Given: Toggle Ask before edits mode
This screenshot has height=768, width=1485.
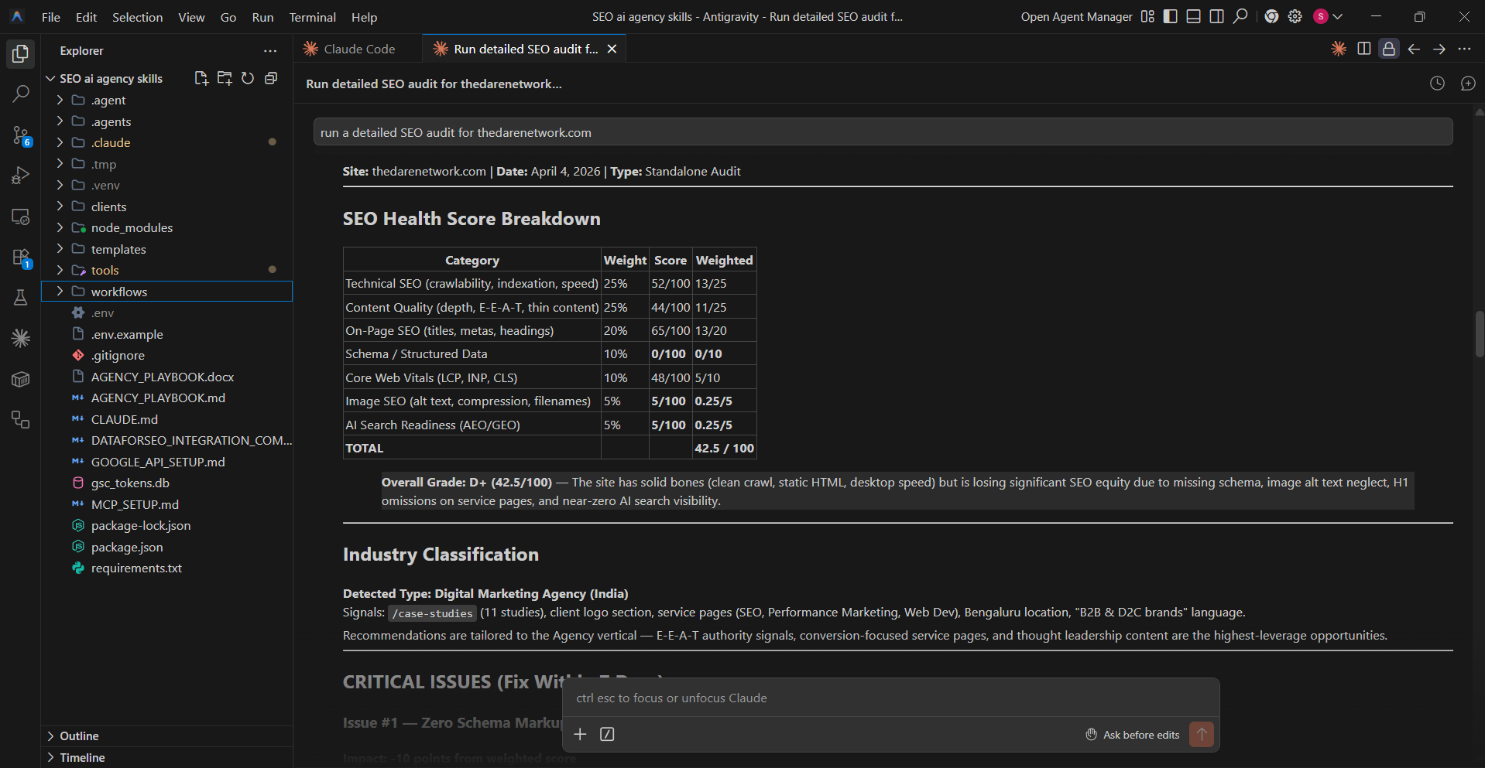Looking at the screenshot, I should pos(1132,735).
